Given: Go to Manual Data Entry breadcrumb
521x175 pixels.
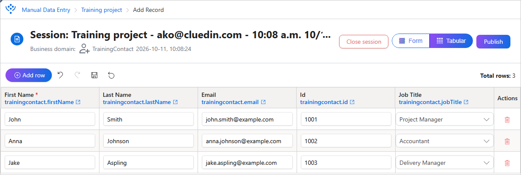Looking at the screenshot, I should pos(46,10).
